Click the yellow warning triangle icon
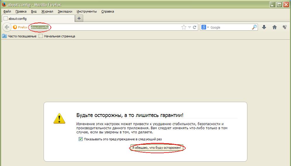The width and height of the screenshot is (291, 166). (59, 118)
